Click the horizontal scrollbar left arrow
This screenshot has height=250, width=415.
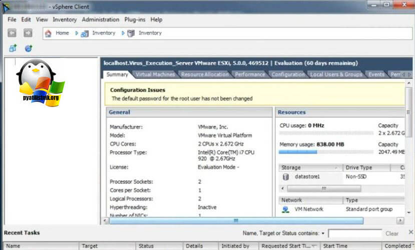tap(105, 220)
